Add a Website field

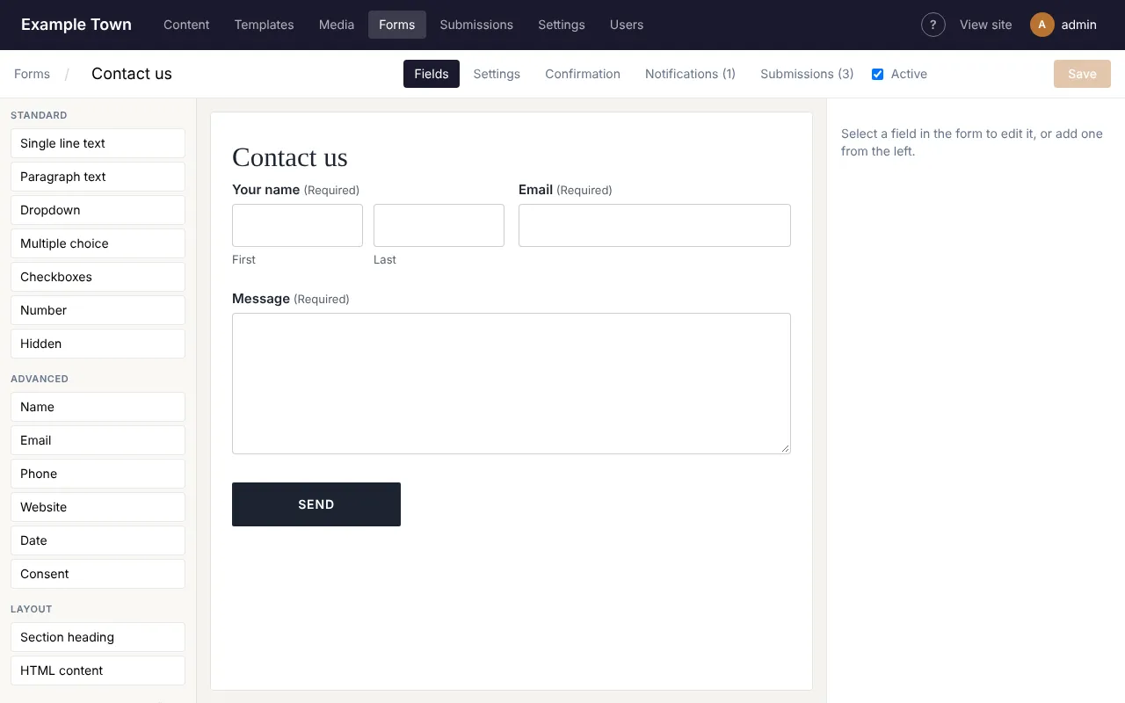coord(98,507)
